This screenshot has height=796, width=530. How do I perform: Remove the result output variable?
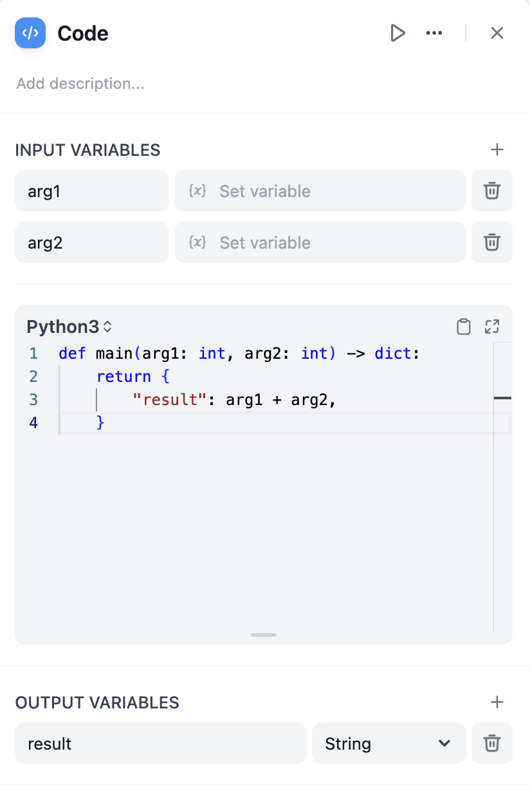[492, 743]
